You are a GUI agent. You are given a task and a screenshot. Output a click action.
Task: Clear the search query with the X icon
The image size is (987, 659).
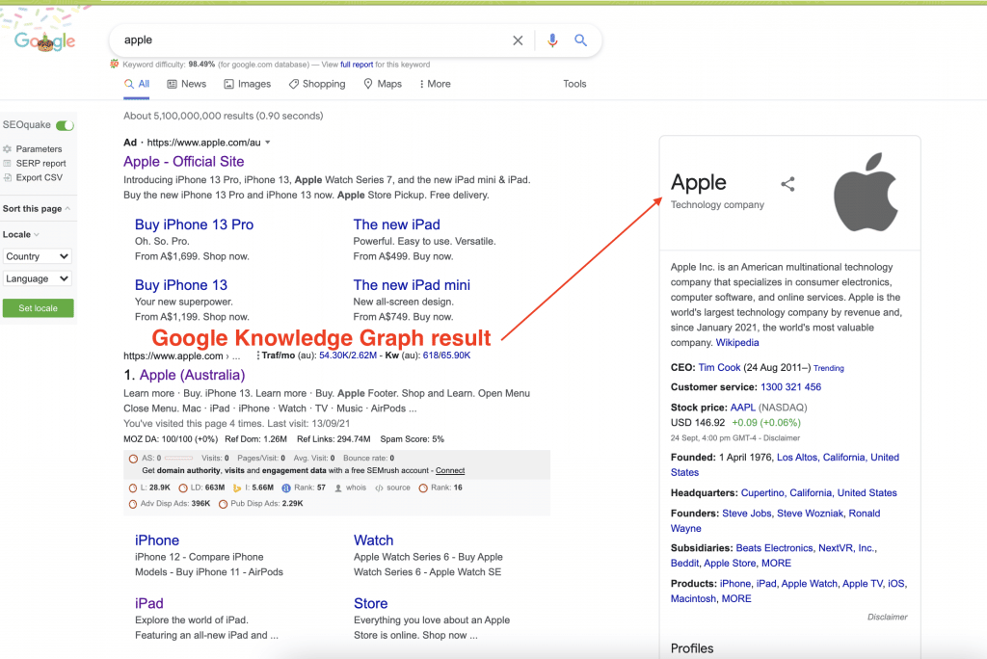(x=518, y=40)
